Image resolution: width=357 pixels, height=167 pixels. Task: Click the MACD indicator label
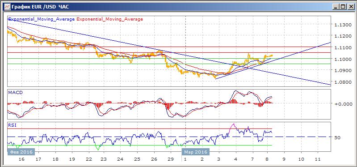point(15,92)
